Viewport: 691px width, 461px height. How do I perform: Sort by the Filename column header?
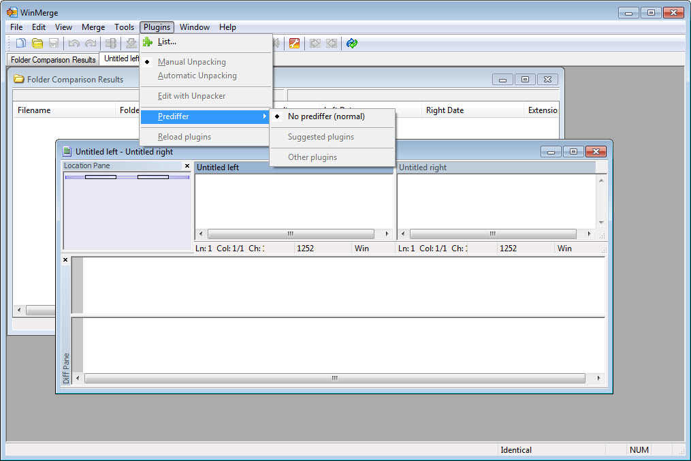[65, 110]
